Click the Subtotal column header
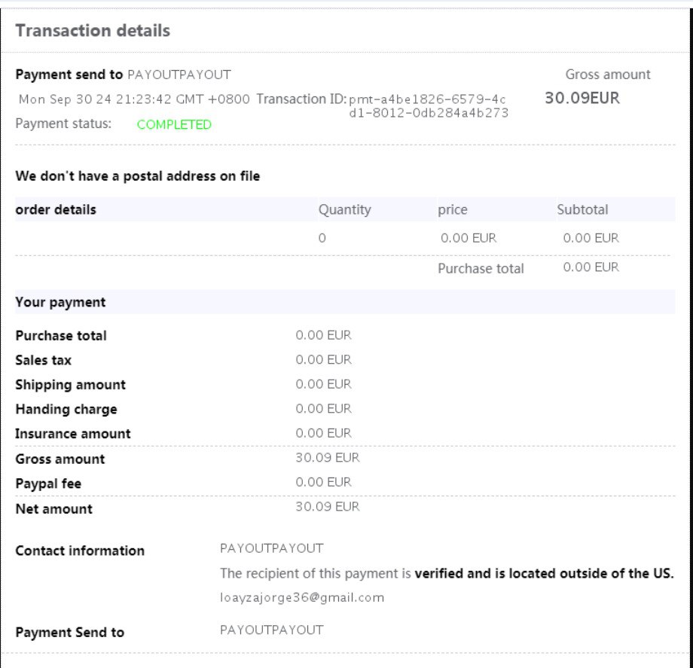The width and height of the screenshot is (693, 668). 582,209
